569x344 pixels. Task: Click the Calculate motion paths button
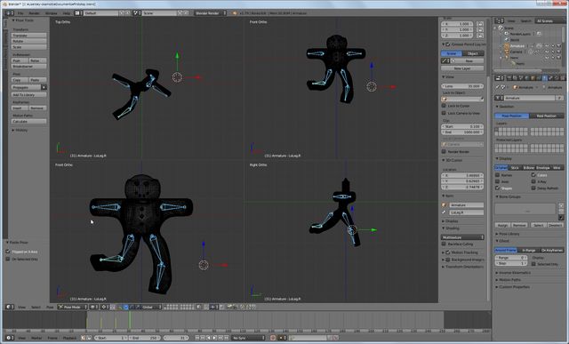(28, 121)
